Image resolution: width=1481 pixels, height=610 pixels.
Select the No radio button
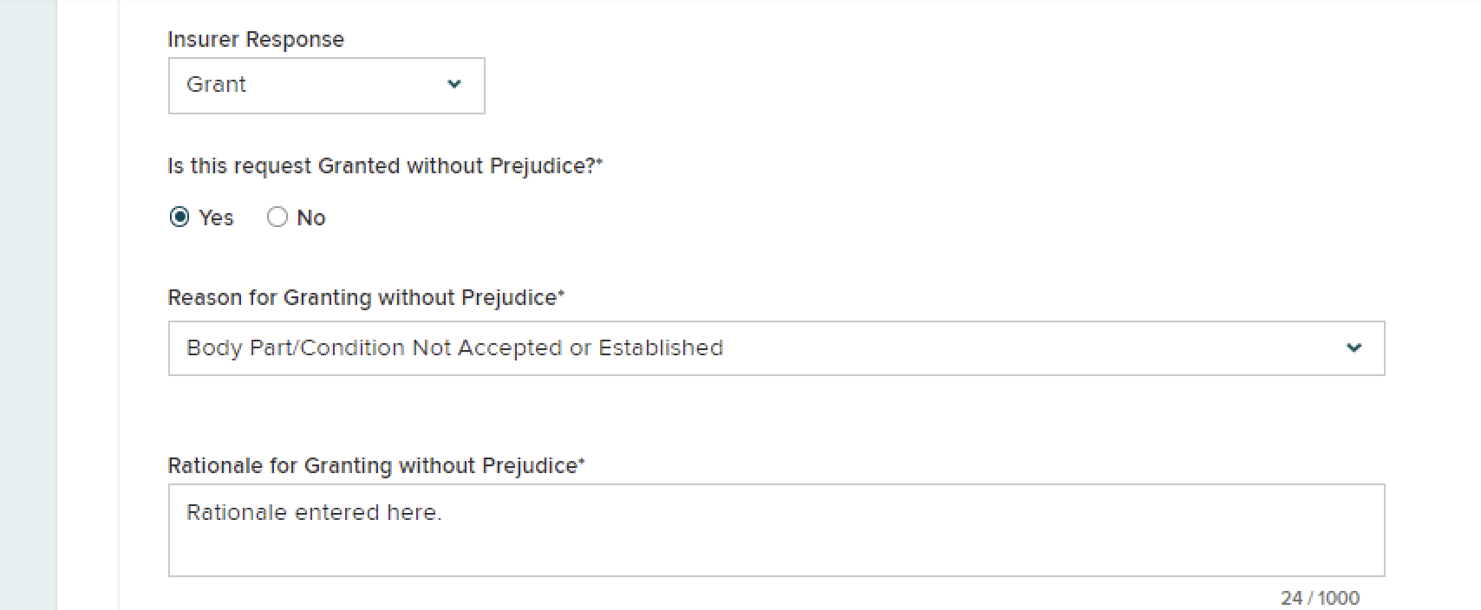click(277, 217)
